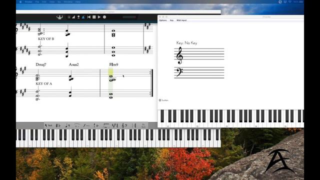Viewport: 320px width, 180px height.
Task: Select the Asus2 chord symbol
Action: click(x=73, y=64)
